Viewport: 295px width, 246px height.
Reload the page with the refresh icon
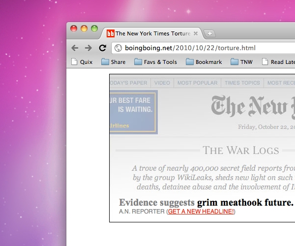pos(103,48)
